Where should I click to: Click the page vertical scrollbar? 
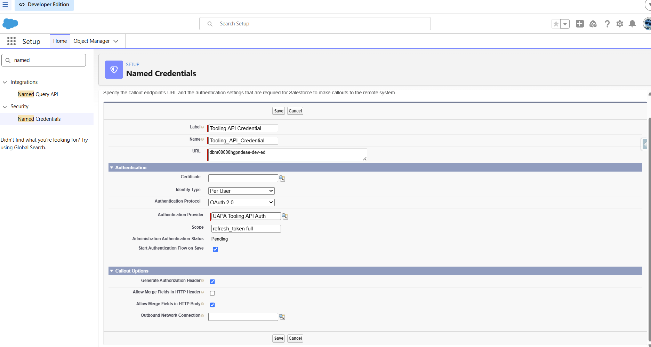(649, 230)
